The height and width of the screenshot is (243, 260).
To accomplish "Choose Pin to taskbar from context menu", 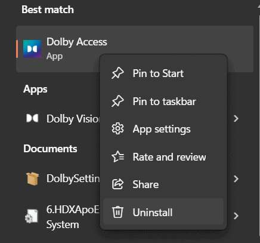I will pos(163,101).
